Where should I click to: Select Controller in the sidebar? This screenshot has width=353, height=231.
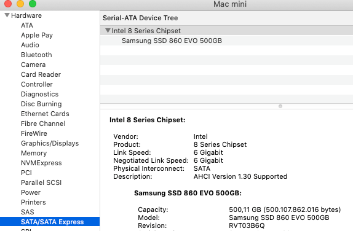[x=37, y=84]
